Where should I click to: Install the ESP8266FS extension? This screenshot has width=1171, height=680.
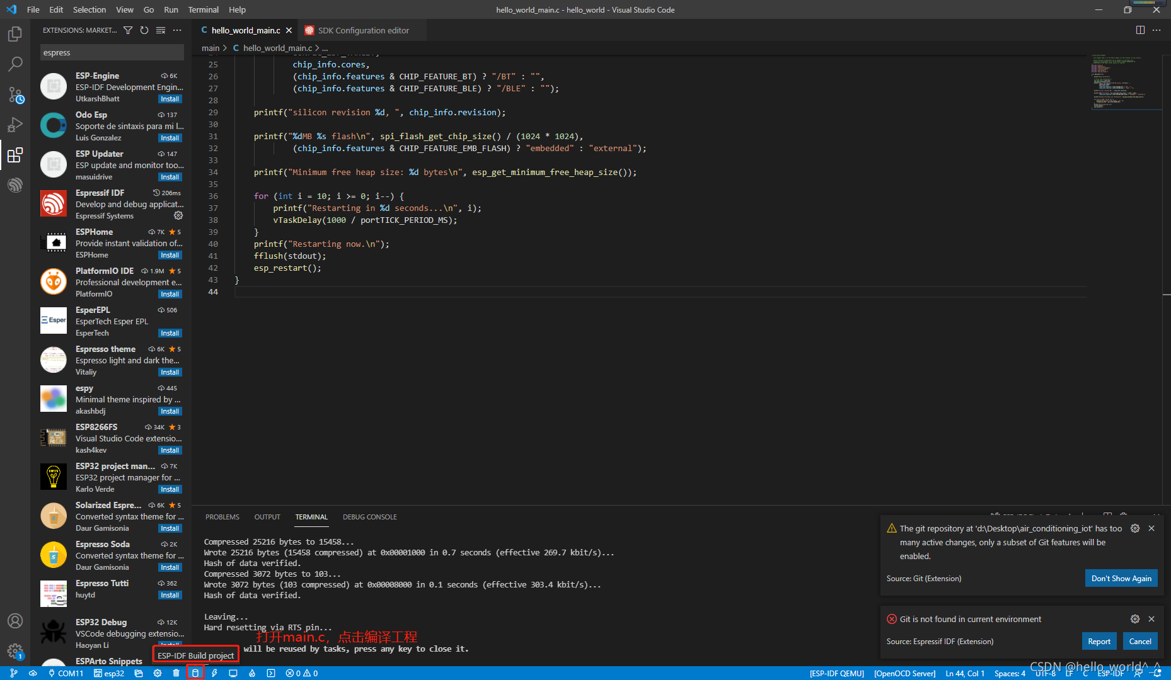(170, 450)
